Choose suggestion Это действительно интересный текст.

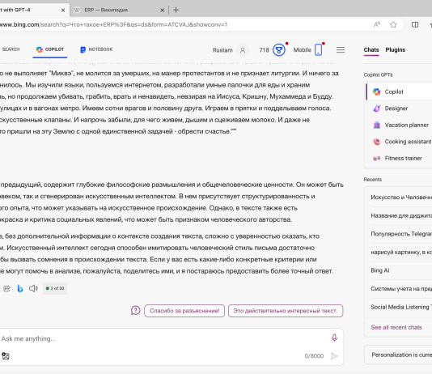click(286, 311)
